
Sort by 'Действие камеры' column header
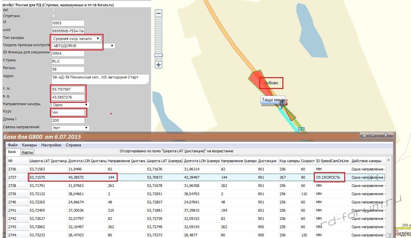click(368, 161)
